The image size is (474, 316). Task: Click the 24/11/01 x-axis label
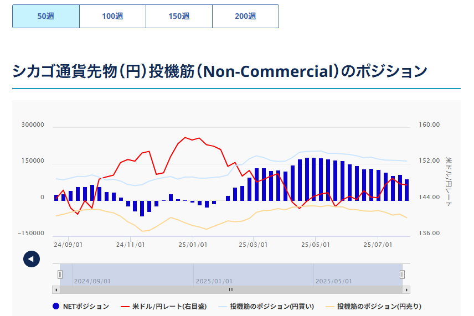(131, 245)
